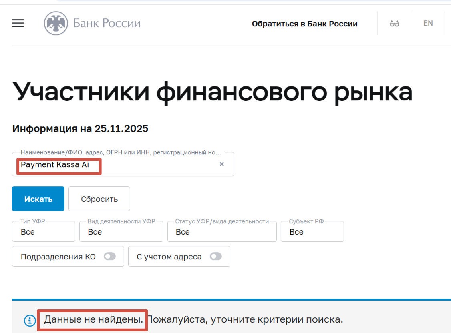
Task: Click the info icon beside the results message
Action: [30, 320]
